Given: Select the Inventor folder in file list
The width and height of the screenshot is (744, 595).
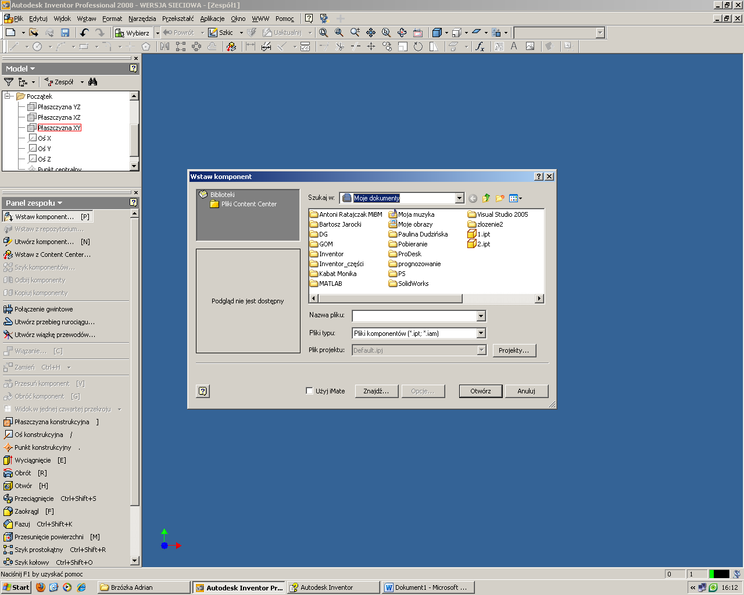Looking at the screenshot, I should click(327, 254).
